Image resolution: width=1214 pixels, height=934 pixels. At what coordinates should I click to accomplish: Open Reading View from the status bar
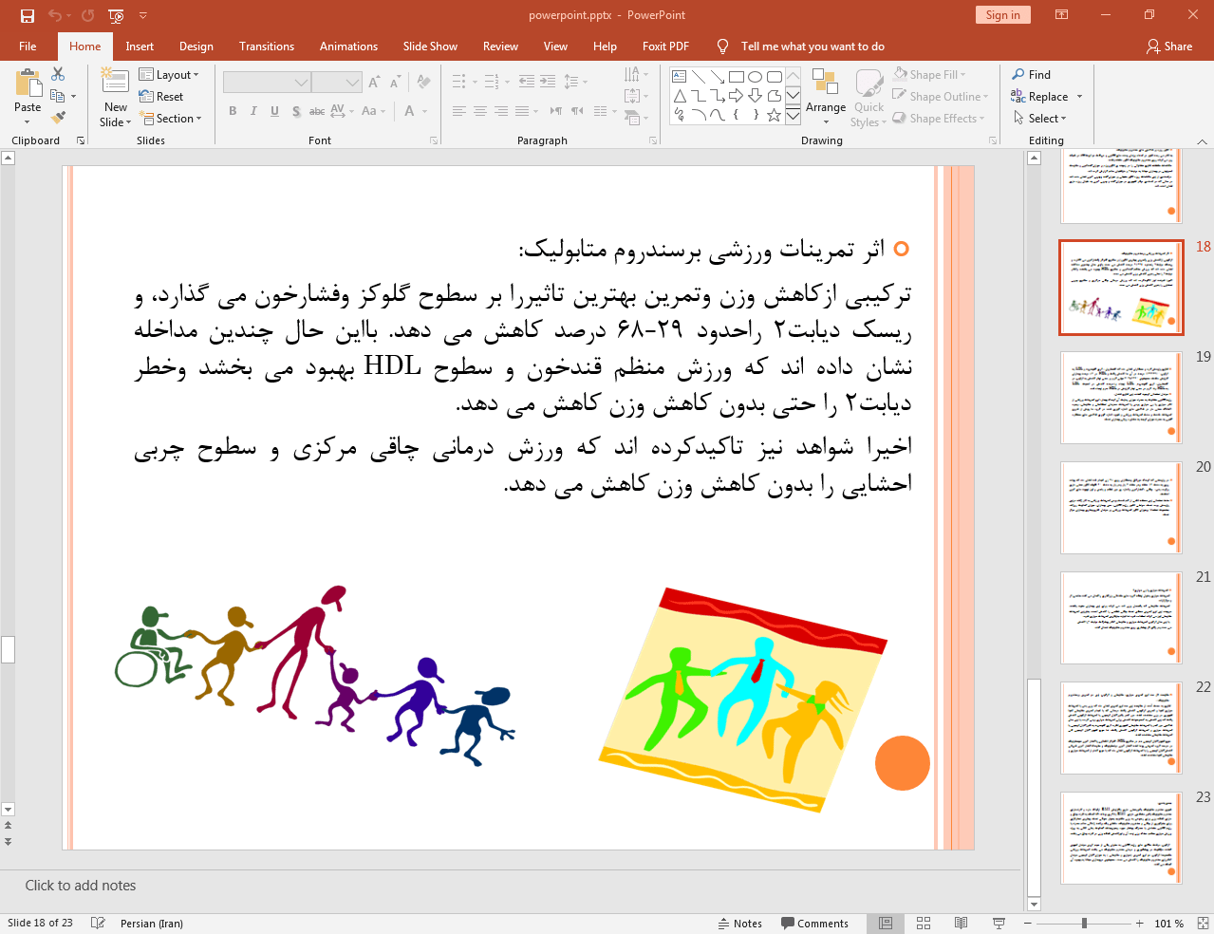pyautogui.click(x=961, y=924)
